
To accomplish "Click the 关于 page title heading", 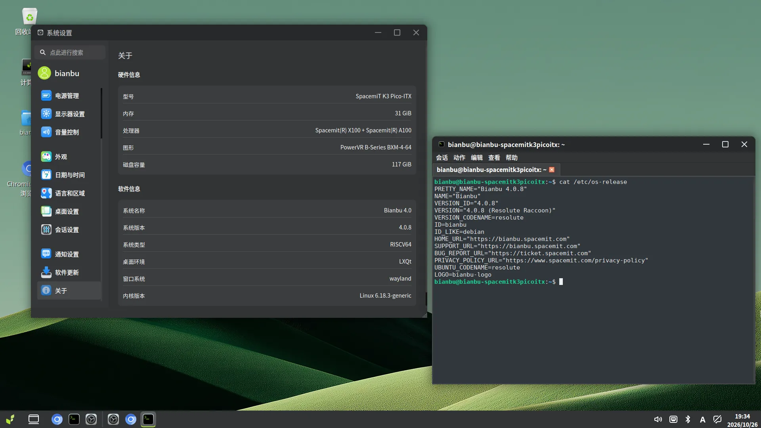I will pyautogui.click(x=125, y=56).
